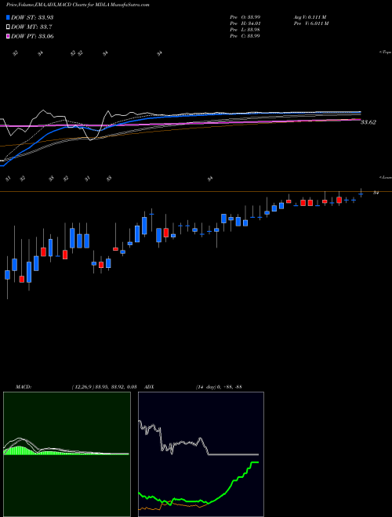This screenshot has width=392, height=517.
Task: Click the ADX heading label
Action: point(150,387)
